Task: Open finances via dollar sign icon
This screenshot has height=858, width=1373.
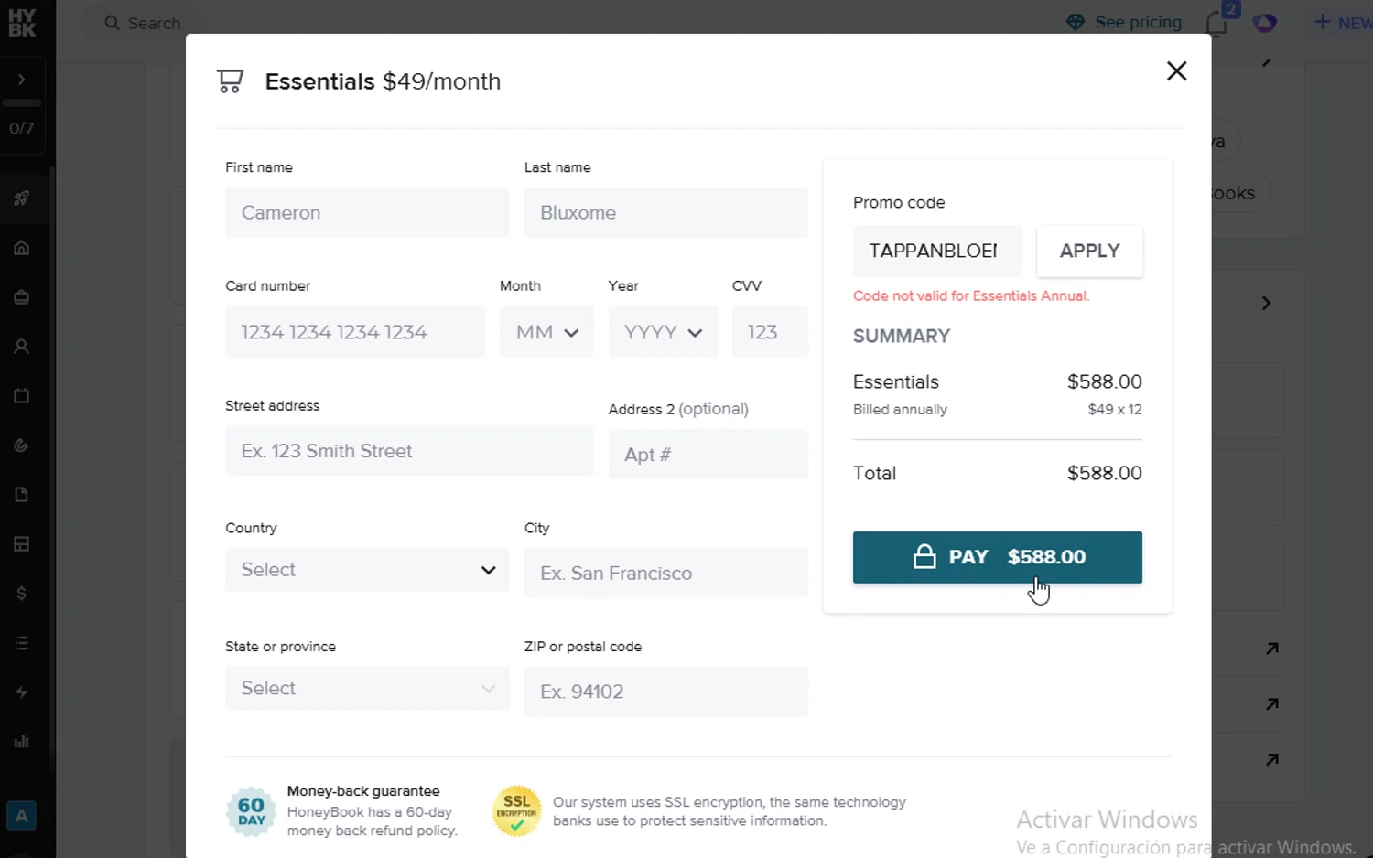Action: [22, 594]
